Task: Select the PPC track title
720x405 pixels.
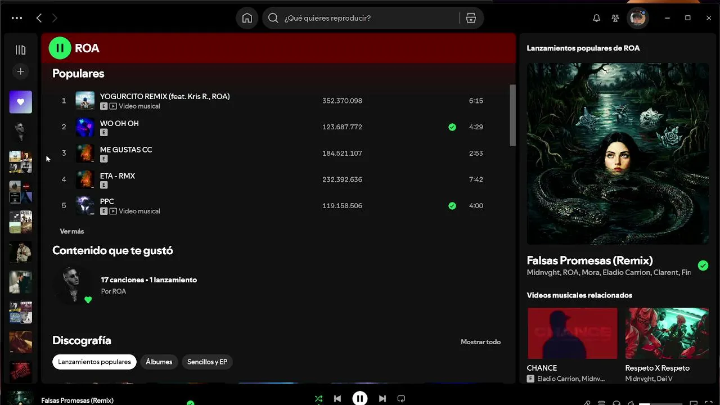Action: [x=107, y=201]
